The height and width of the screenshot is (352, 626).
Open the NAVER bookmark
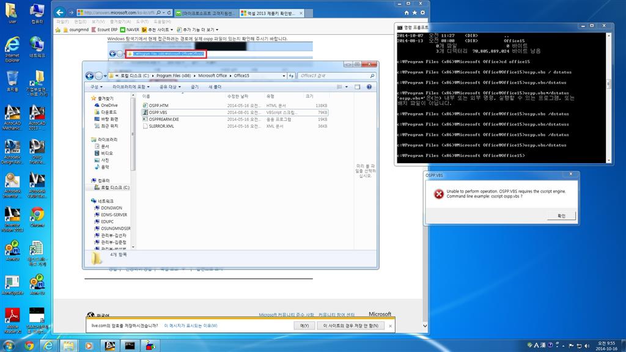click(130, 29)
